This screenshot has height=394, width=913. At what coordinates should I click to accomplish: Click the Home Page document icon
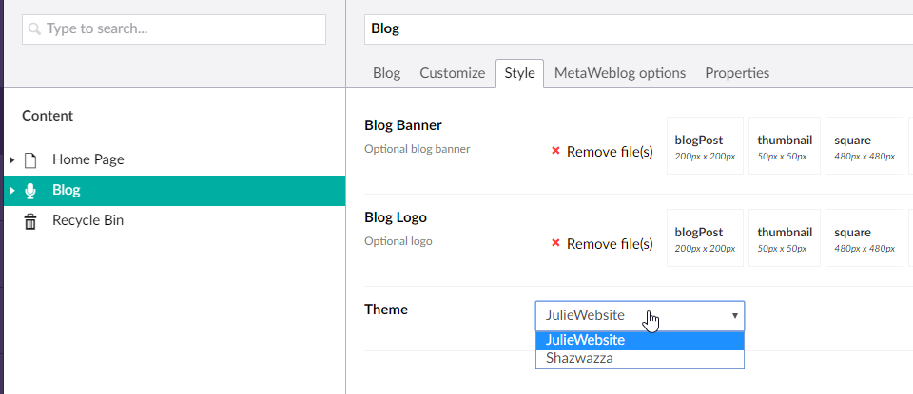click(30, 159)
